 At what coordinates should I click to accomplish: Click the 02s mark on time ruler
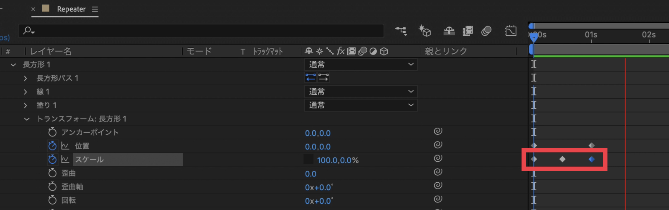tap(649, 36)
